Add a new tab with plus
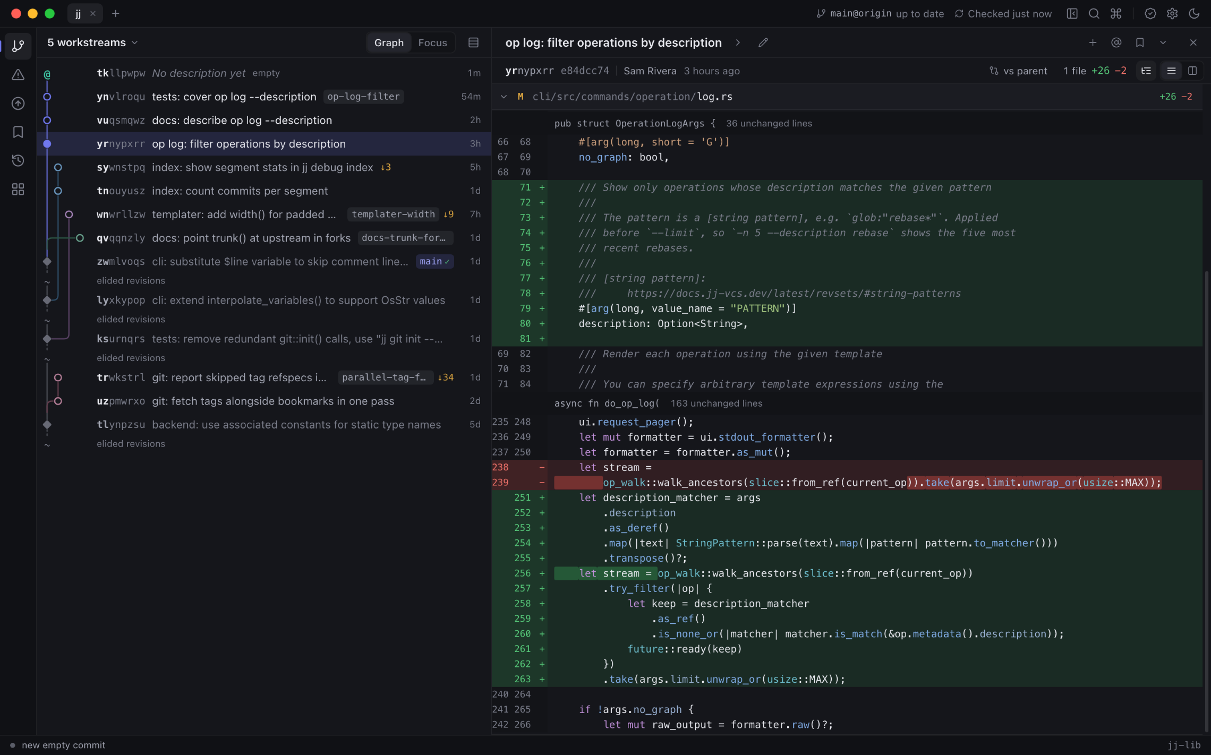This screenshot has width=1211, height=755. (x=115, y=14)
